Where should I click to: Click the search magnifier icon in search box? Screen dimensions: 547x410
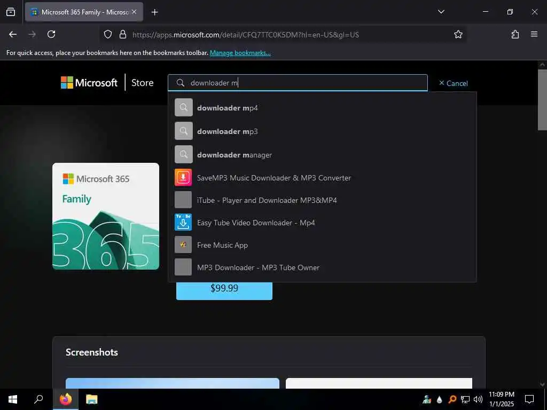point(181,83)
